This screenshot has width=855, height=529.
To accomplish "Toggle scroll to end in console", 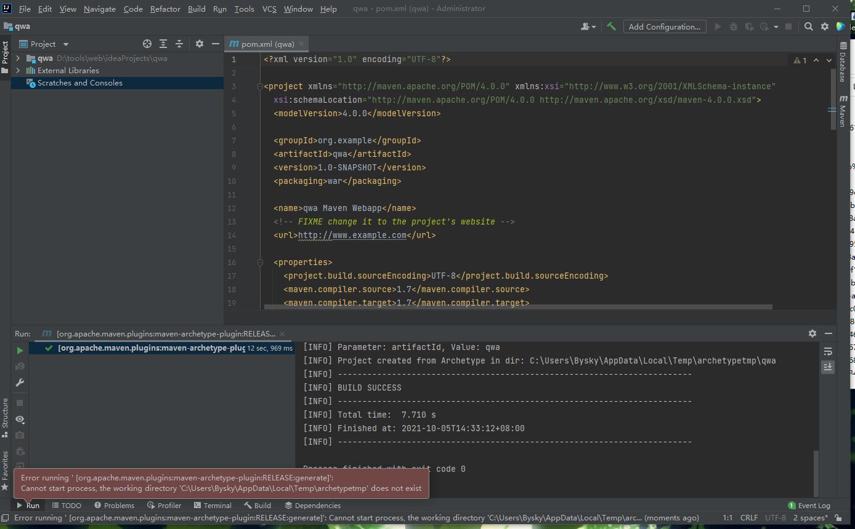I will (828, 367).
